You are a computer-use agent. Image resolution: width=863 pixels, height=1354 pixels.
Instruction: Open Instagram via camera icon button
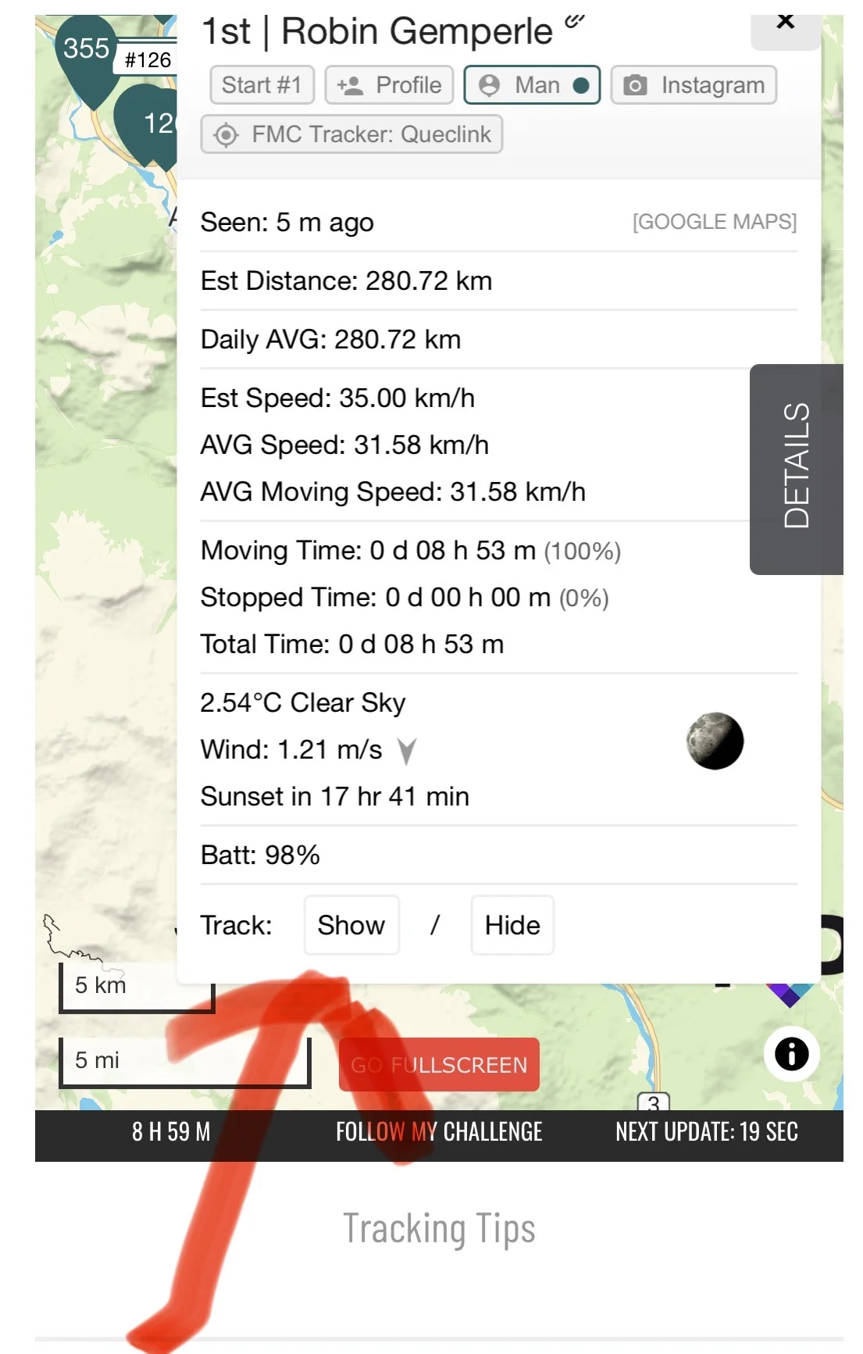pyautogui.click(x=694, y=85)
